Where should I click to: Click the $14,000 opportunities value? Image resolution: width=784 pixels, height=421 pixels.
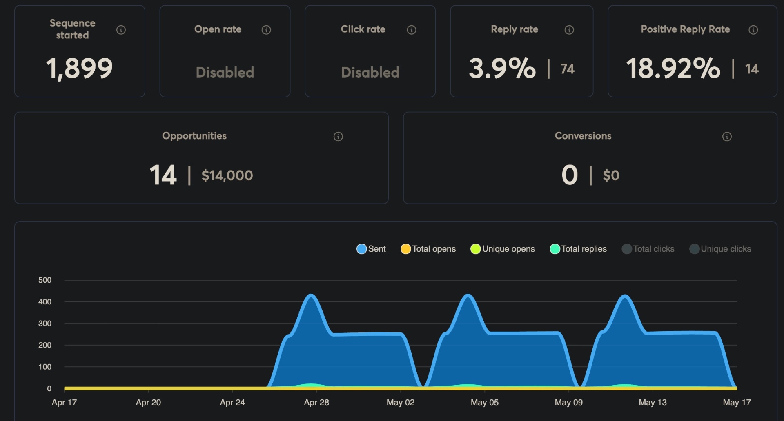[227, 175]
